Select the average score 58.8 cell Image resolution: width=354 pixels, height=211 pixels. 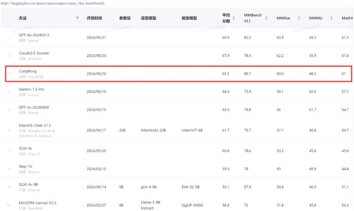coord(226,205)
